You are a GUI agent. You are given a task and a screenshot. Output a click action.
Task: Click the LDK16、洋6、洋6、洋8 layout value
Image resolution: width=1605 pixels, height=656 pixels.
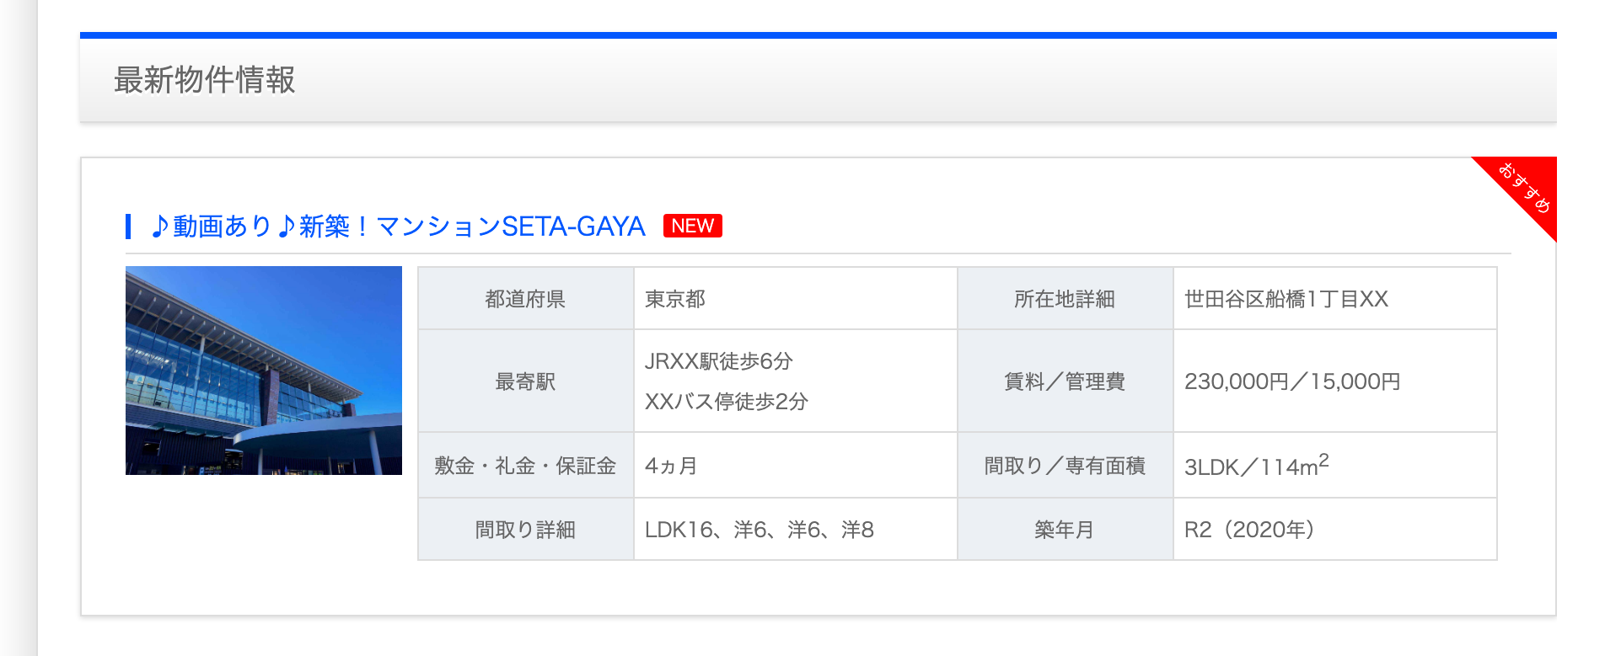click(x=760, y=530)
